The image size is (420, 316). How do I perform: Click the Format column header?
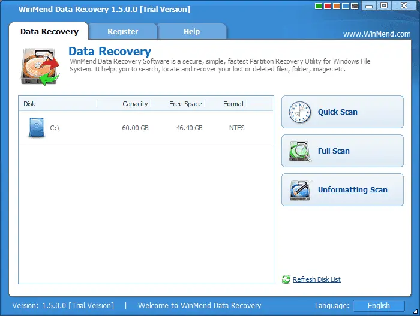pyautogui.click(x=226, y=104)
